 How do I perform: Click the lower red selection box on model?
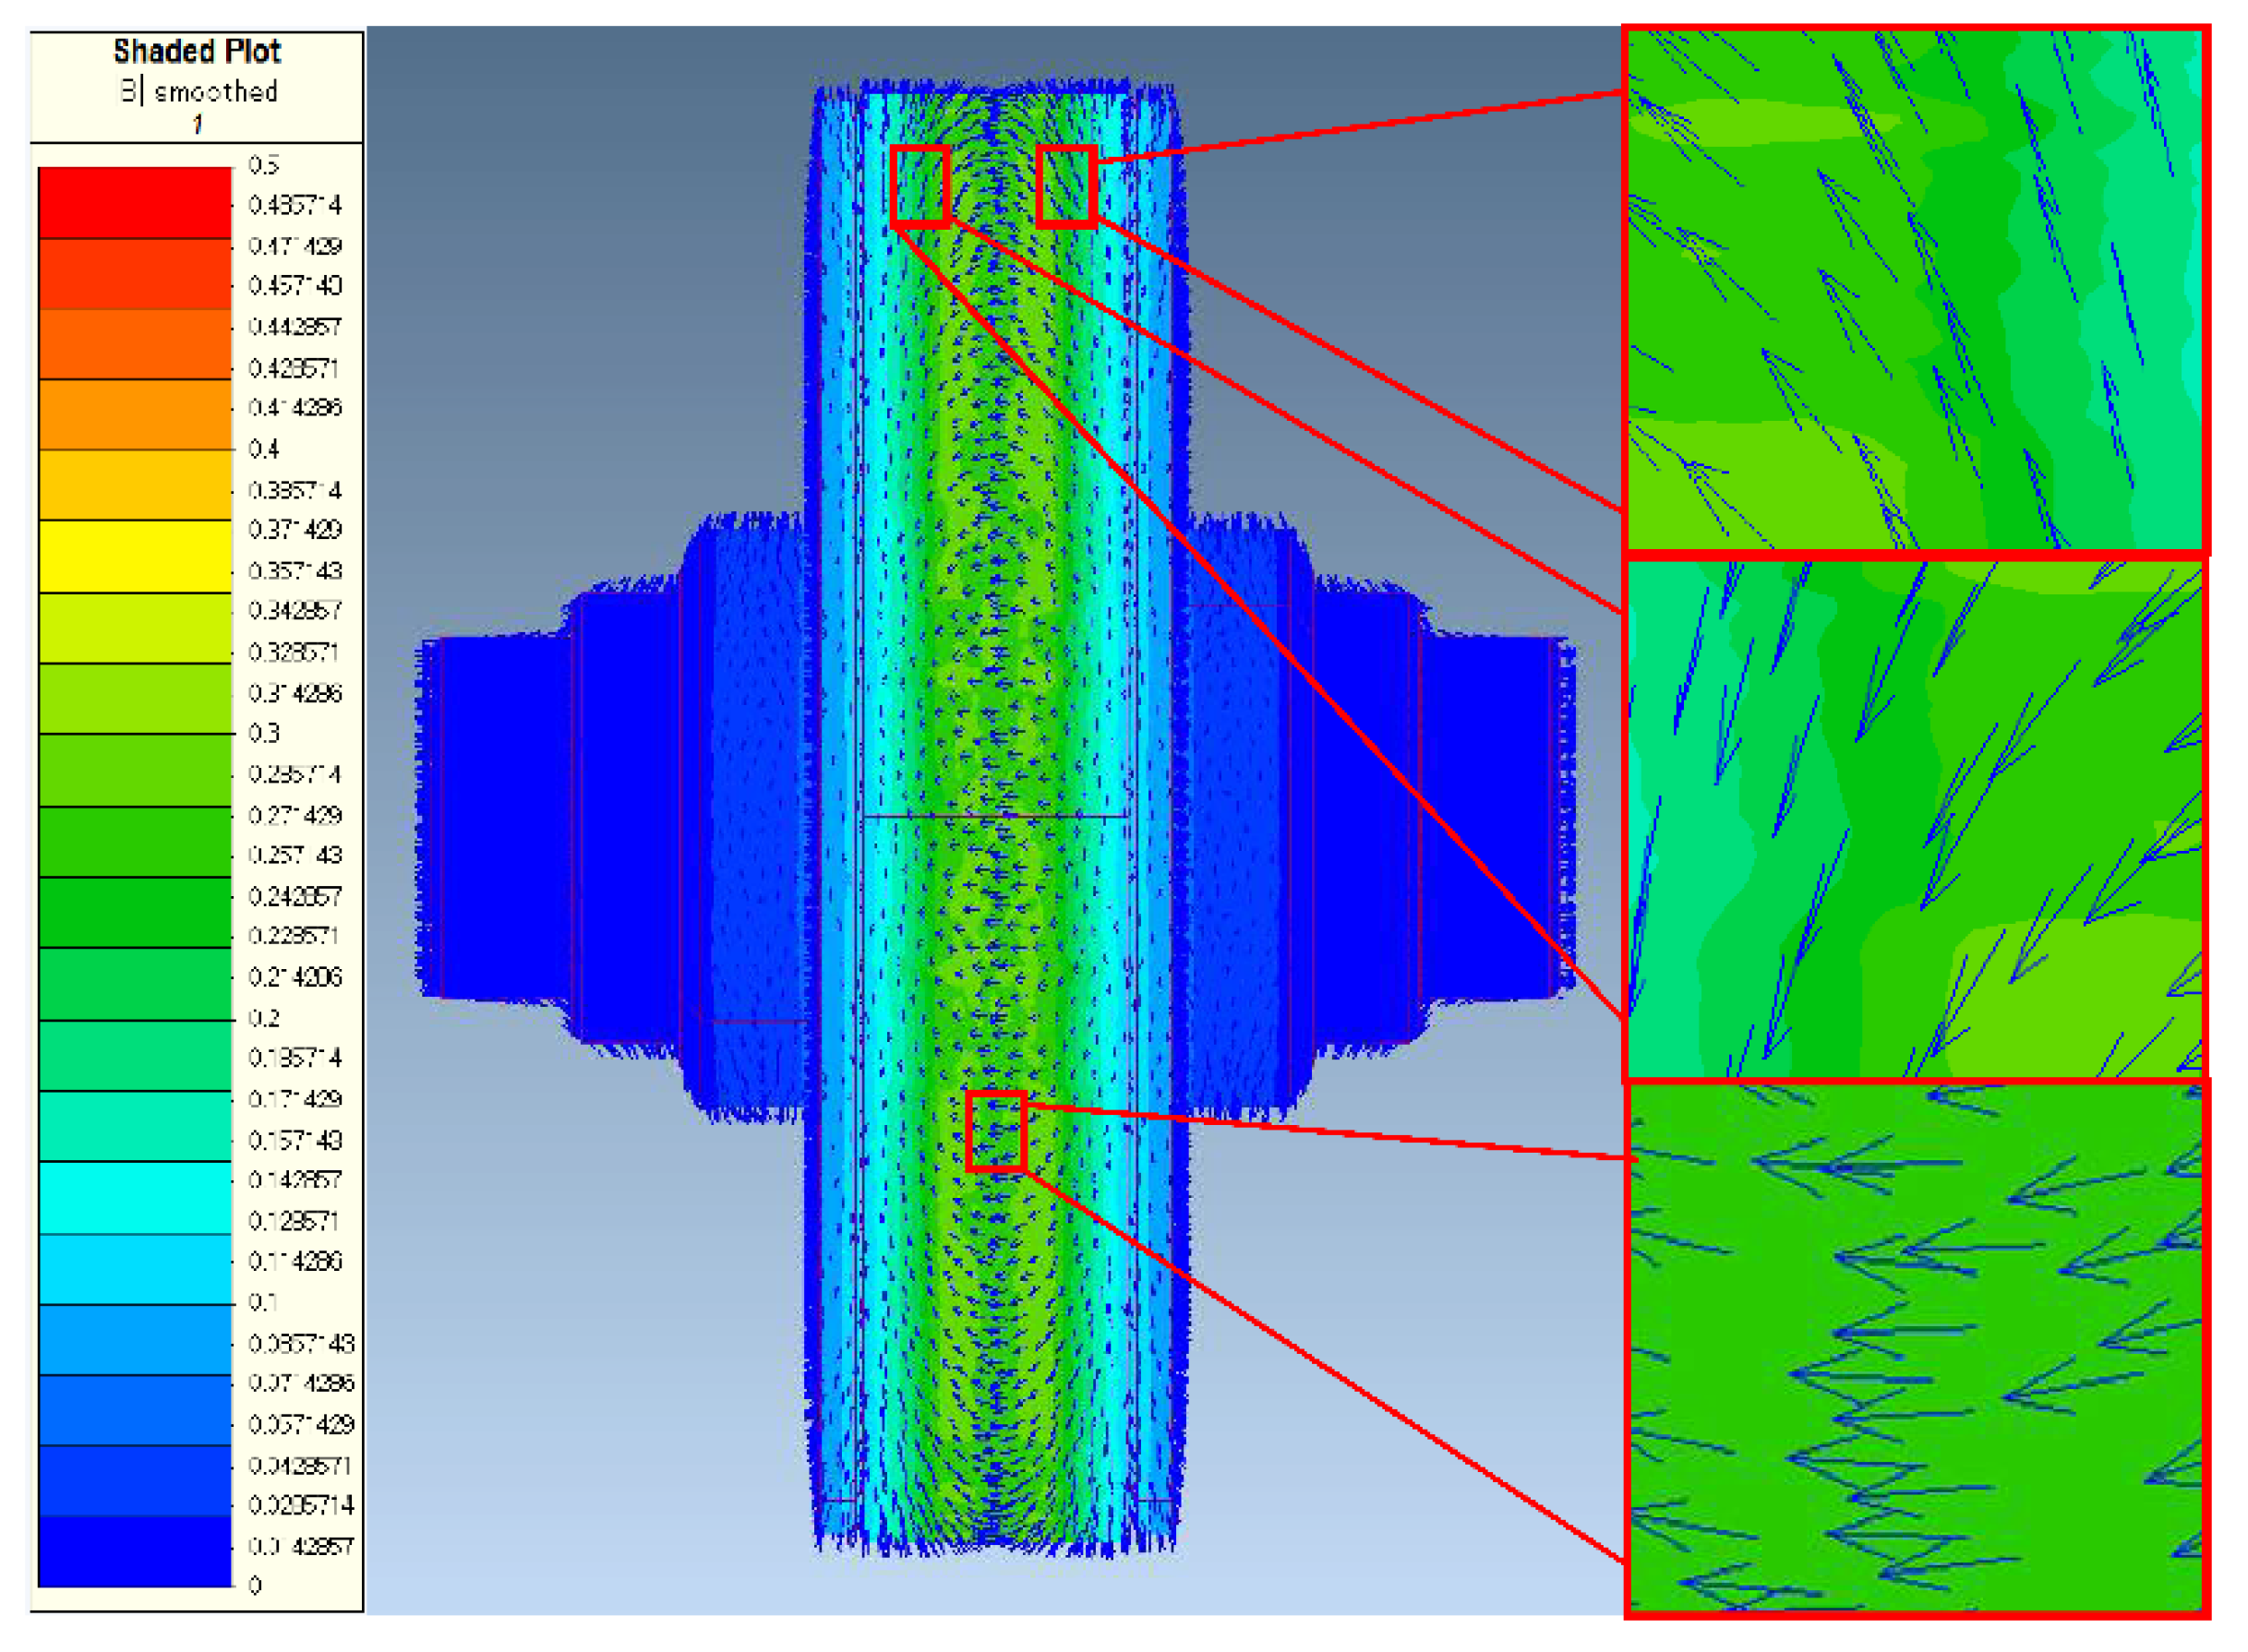click(x=995, y=1131)
